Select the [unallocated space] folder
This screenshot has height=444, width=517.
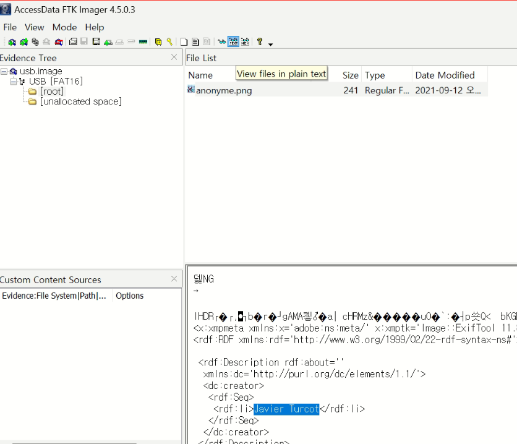pos(81,101)
